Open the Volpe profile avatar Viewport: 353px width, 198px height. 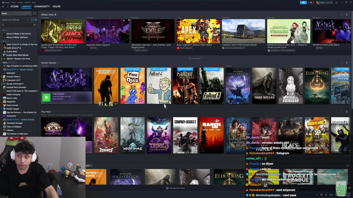pyautogui.click(x=318, y=2)
